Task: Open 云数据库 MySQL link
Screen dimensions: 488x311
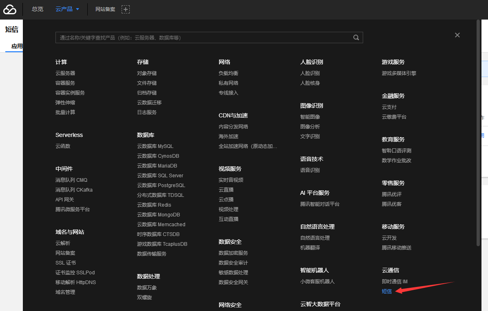Action: pyautogui.click(x=155, y=146)
